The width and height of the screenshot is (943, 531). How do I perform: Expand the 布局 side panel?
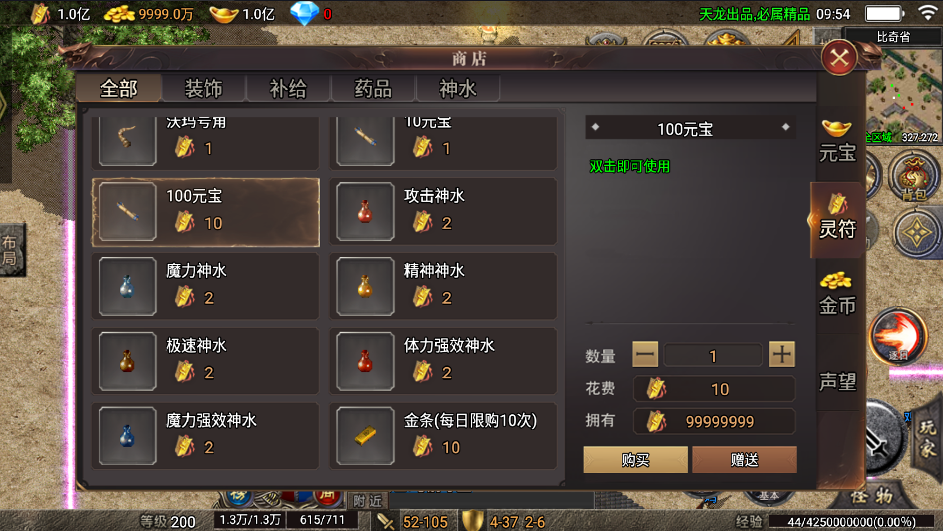pos(11,250)
